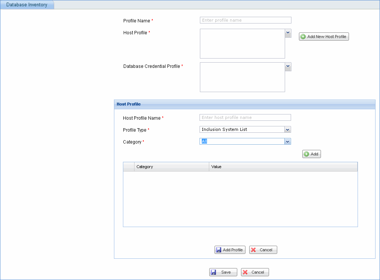Image resolution: width=380 pixels, height=280 pixels.
Task: Open the Profile Type dropdown showing Inclusion System List
Action: pyautogui.click(x=287, y=129)
